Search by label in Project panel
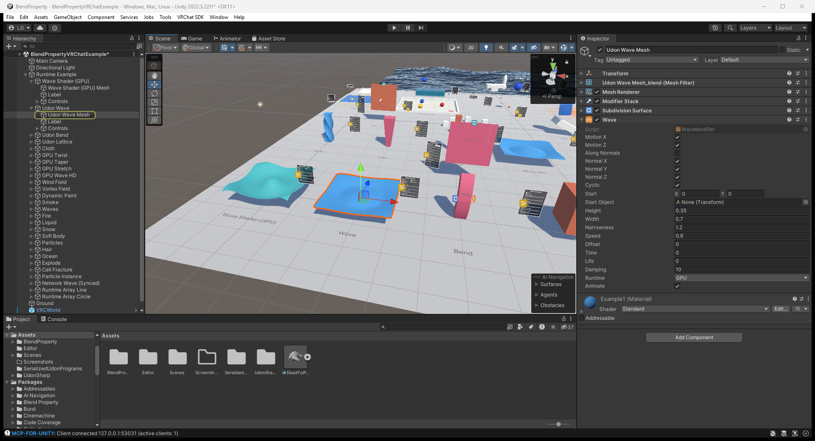 (x=531, y=327)
